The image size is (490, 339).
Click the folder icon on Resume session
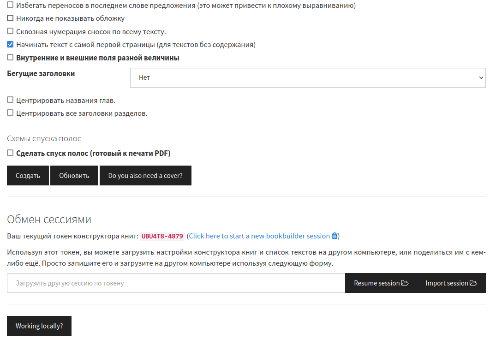tap(405, 283)
